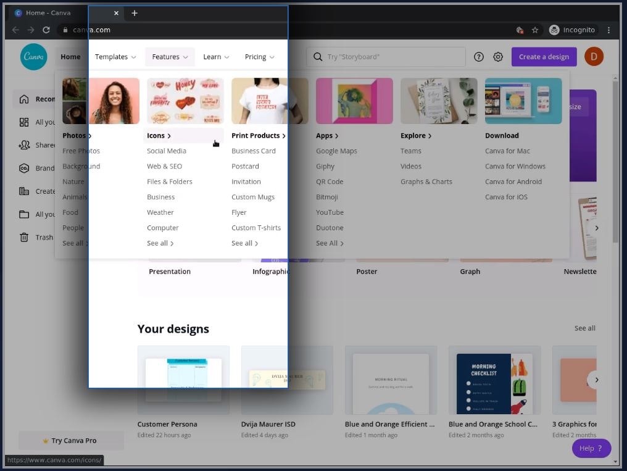Image resolution: width=627 pixels, height=471 pixels.
Task: Click the Shared with you sidebar icon
Action: pos(24,144)
